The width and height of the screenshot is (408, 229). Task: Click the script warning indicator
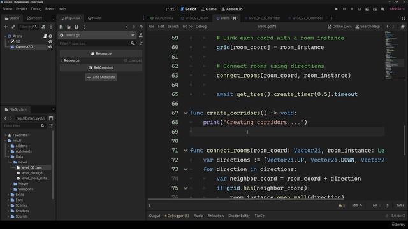point(342,205)
